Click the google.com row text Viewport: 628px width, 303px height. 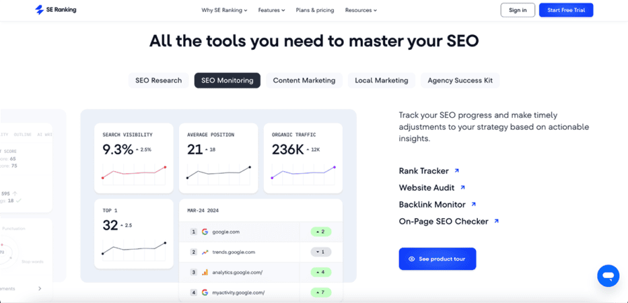226,232
